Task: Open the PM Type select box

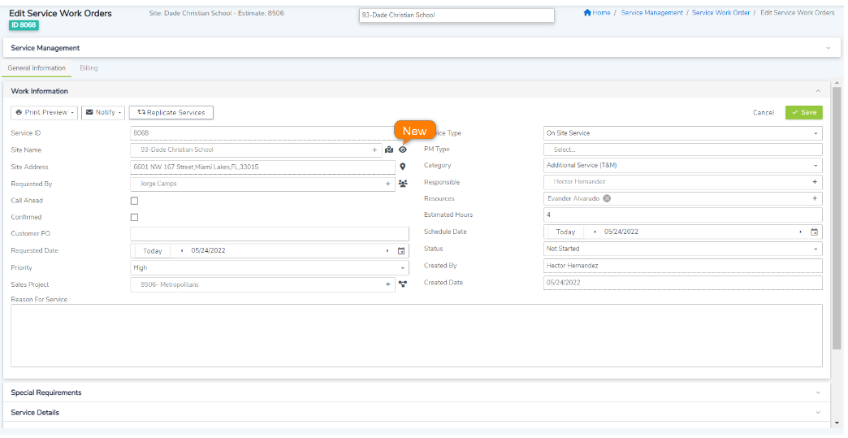Action: point(682,150)
